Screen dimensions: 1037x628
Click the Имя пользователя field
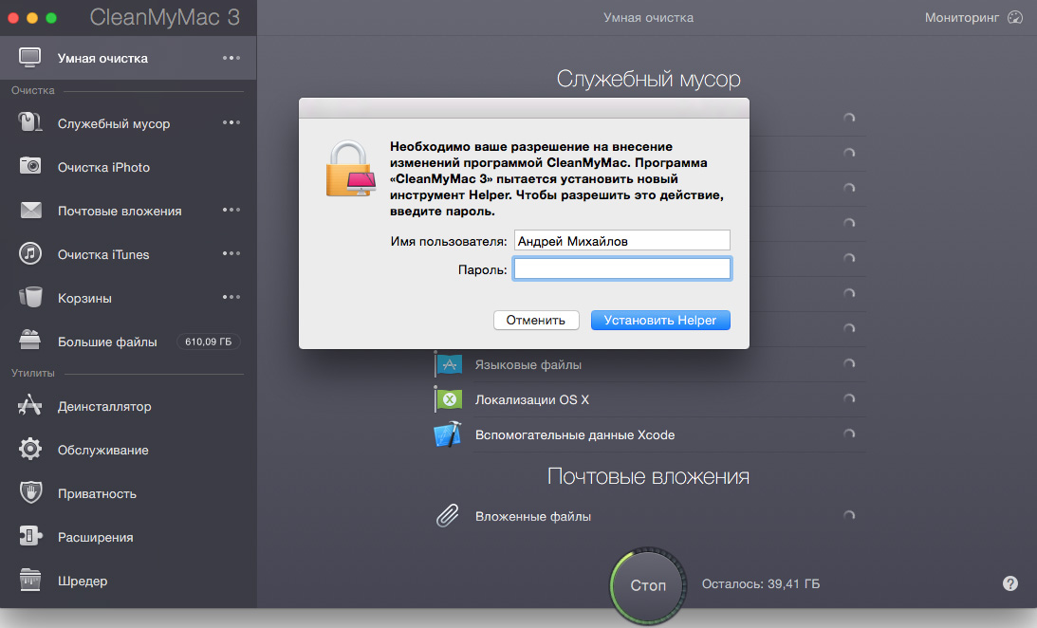(622, 241)
